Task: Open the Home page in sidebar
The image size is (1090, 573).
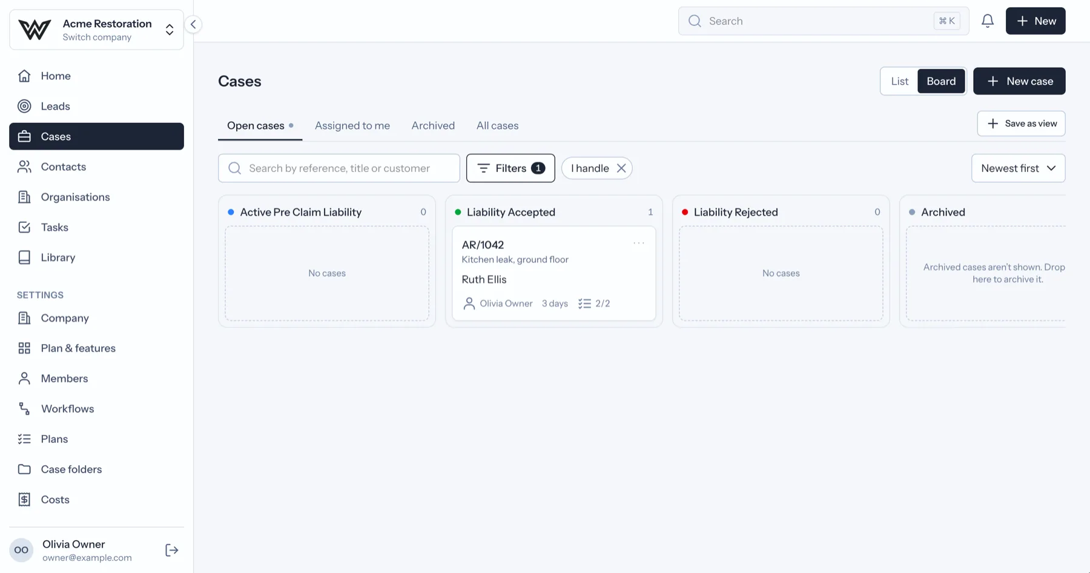Action: (96, 76)
